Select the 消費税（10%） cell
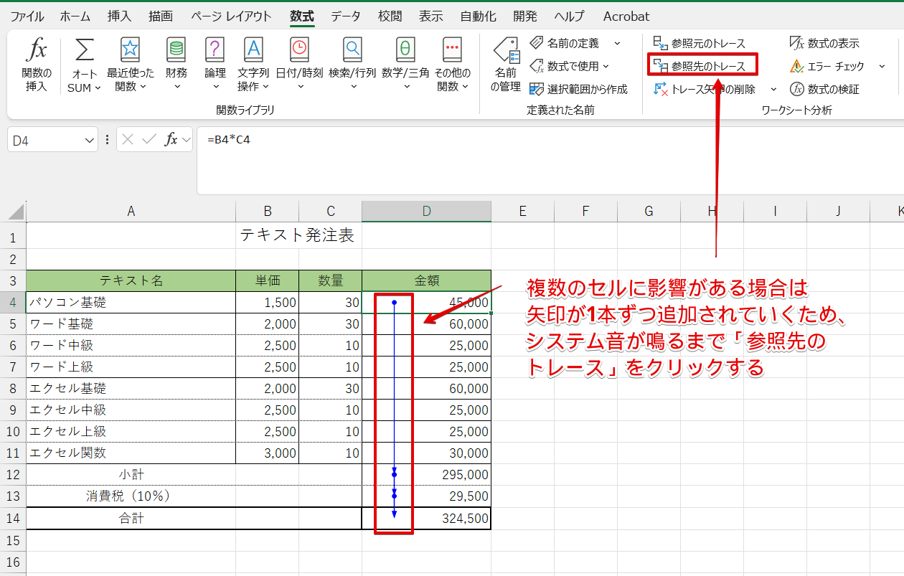Viewport: 904px width, 576px height. click(131, 496)
